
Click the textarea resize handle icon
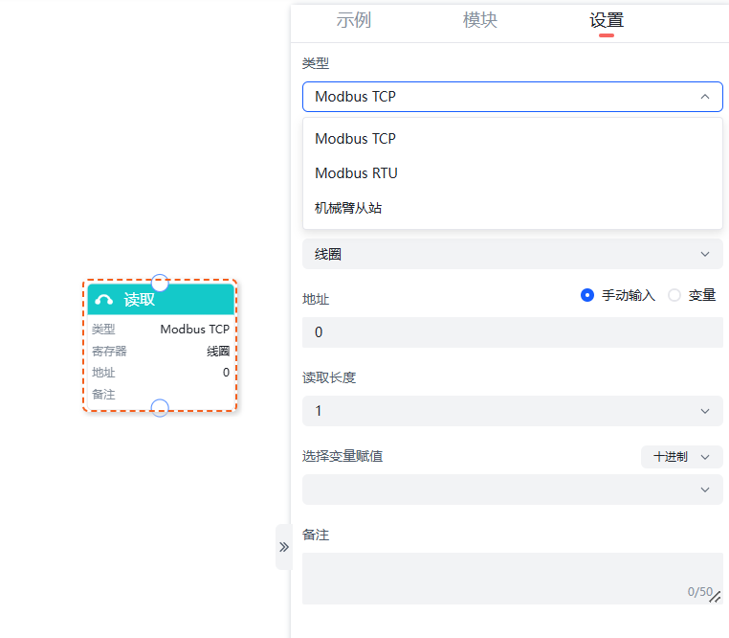tap(716, 597)
